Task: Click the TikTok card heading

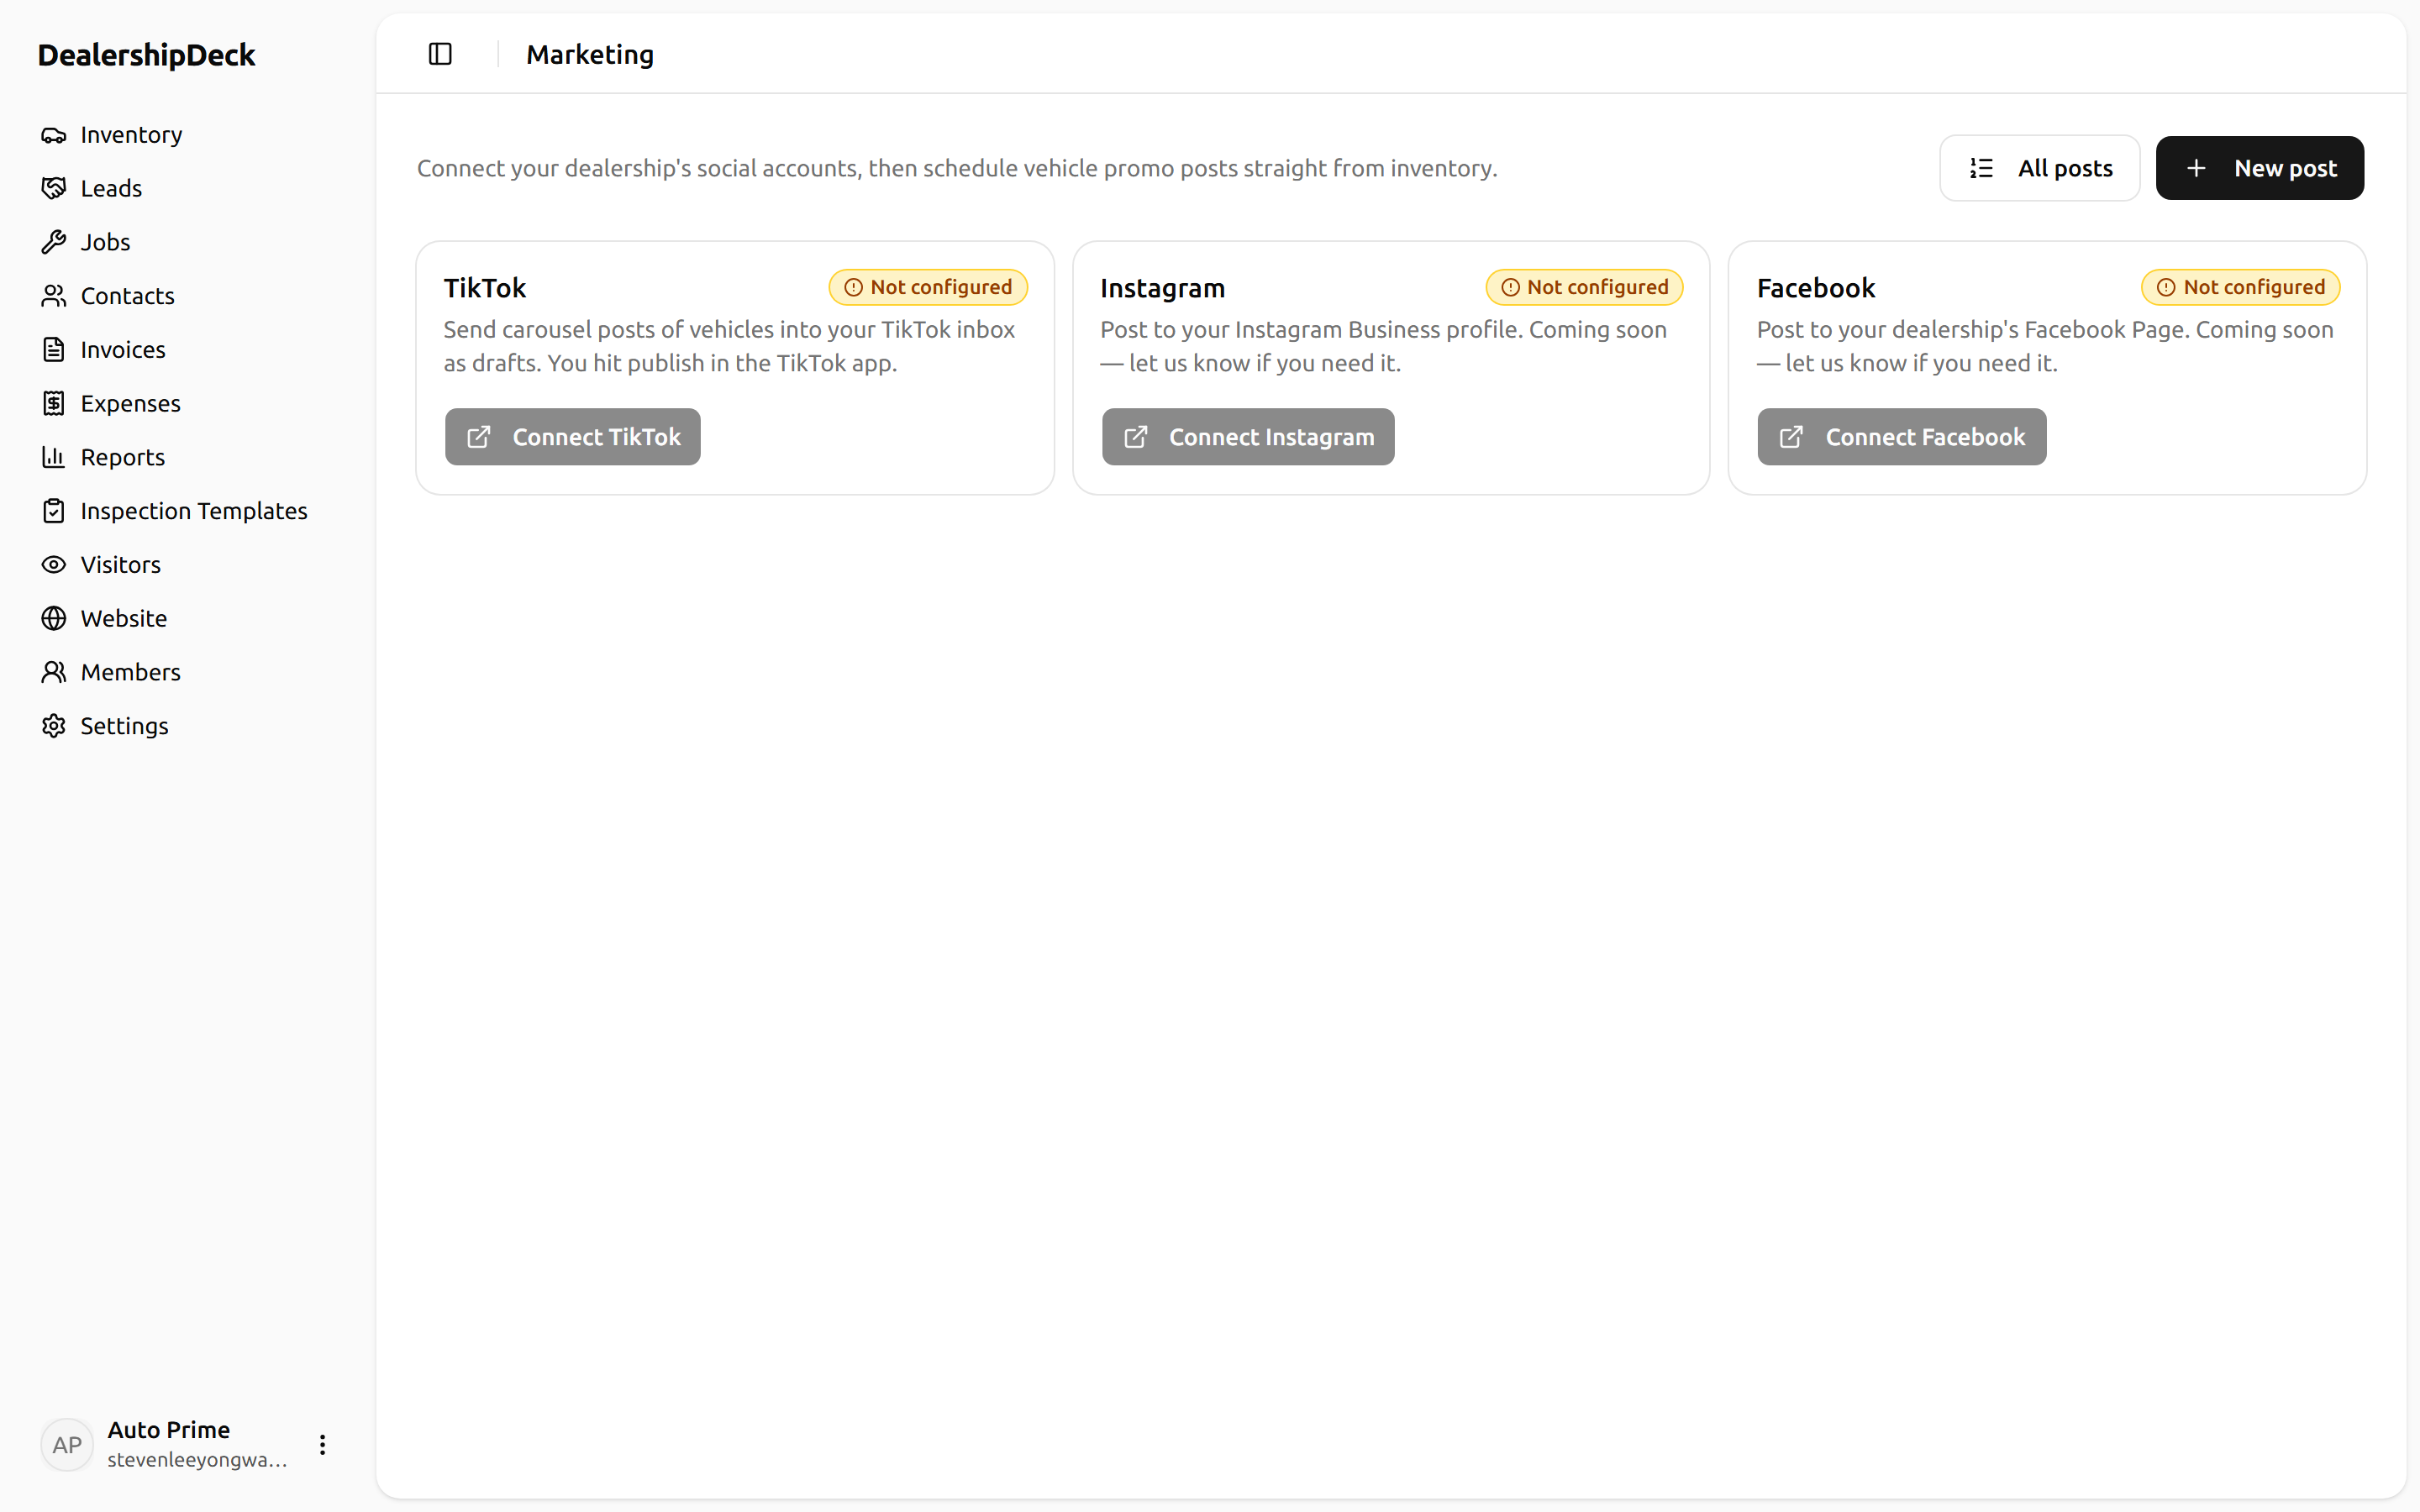Action: pyautogui.click(x=485, y=288)
